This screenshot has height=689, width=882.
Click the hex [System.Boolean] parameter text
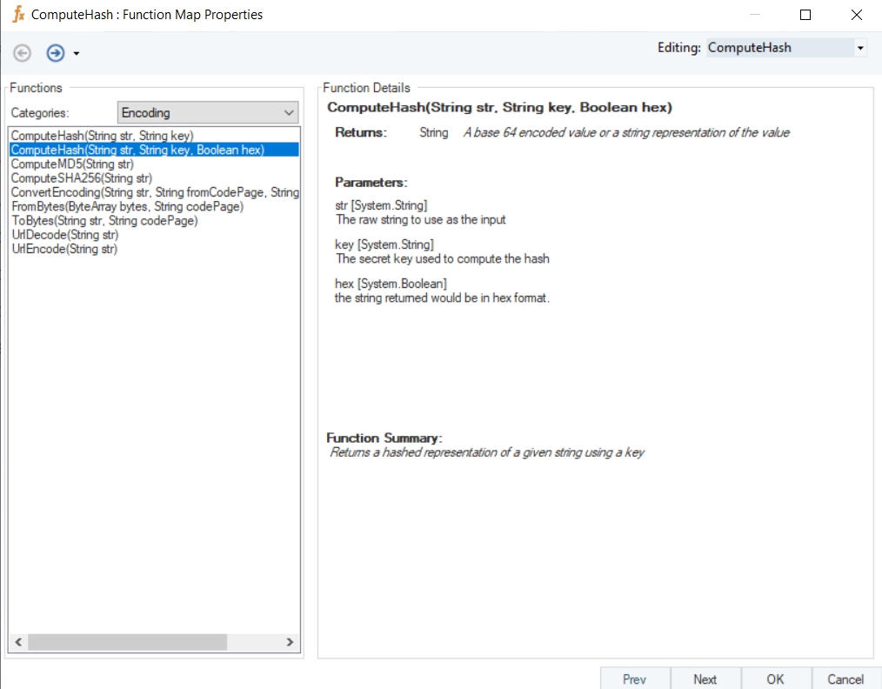point(391,284)
